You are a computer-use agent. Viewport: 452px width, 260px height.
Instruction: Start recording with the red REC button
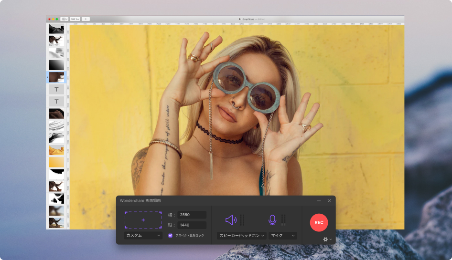click(x=319, y=223)
